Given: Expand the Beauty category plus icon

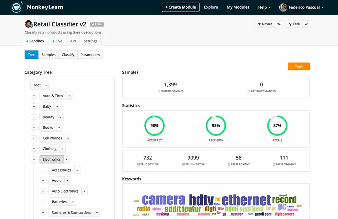Looking at the screenshot, I should [34, 117].
